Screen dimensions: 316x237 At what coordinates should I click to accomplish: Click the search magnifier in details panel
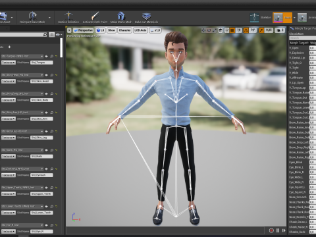click(x=45, y=35)
